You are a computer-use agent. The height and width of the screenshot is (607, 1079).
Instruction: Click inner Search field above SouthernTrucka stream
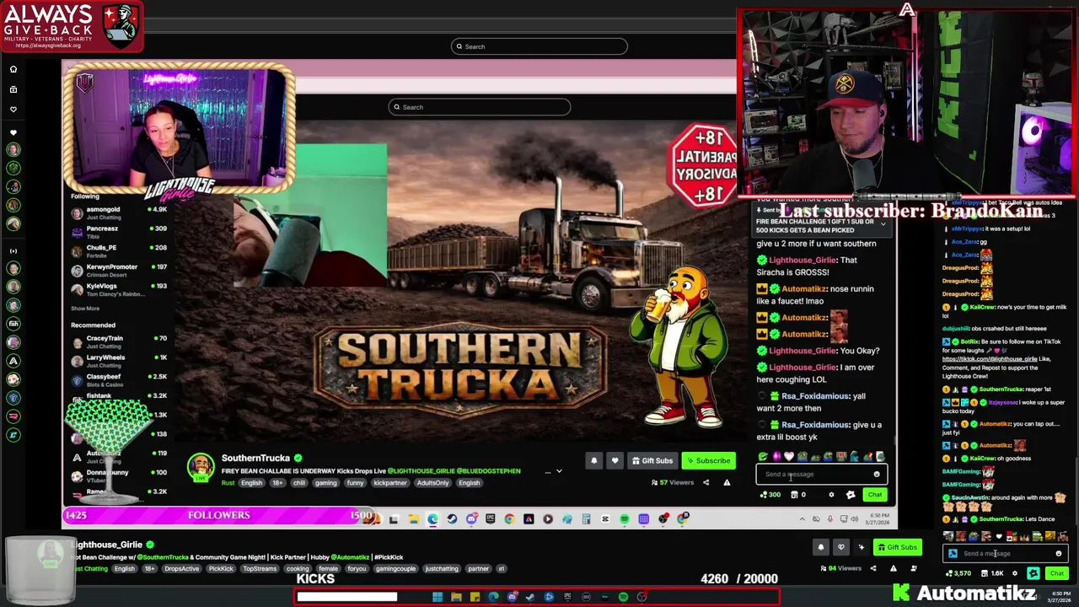pos(479,107)
